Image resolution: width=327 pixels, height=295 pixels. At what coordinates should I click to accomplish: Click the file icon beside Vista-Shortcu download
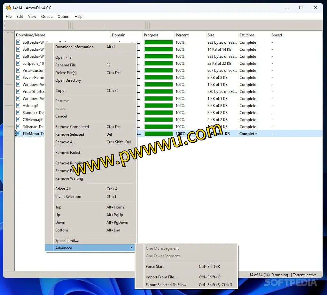point(19,92)
